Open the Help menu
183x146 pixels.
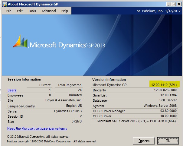(x=65, y=11)
